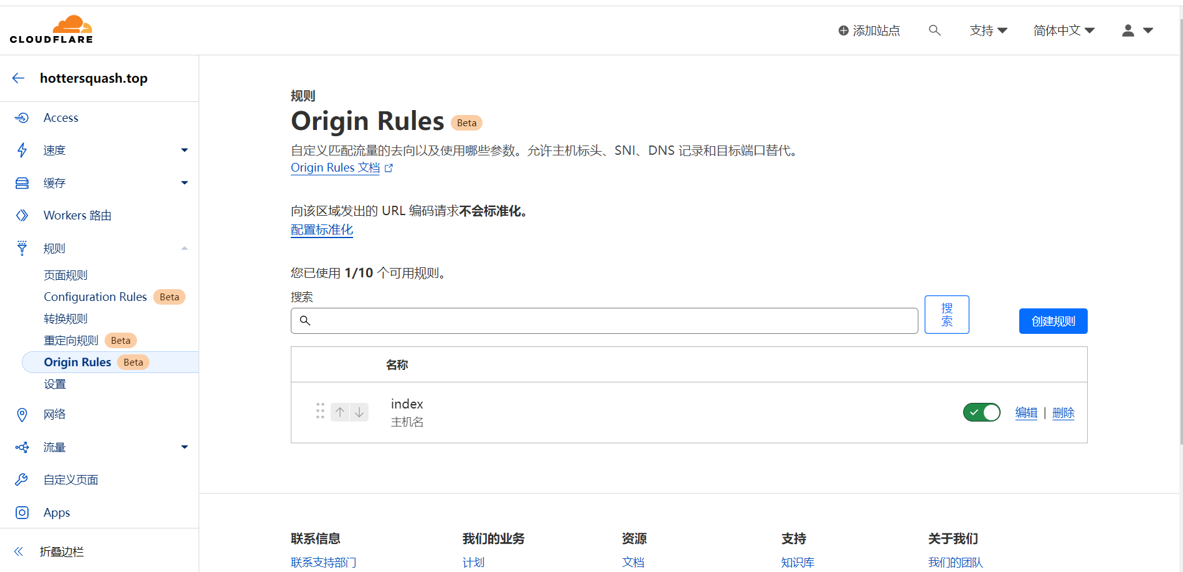This screenshot has width=1183, height=572.
Task: Click the 我们的团队 footer link
Action: [955, 562]
